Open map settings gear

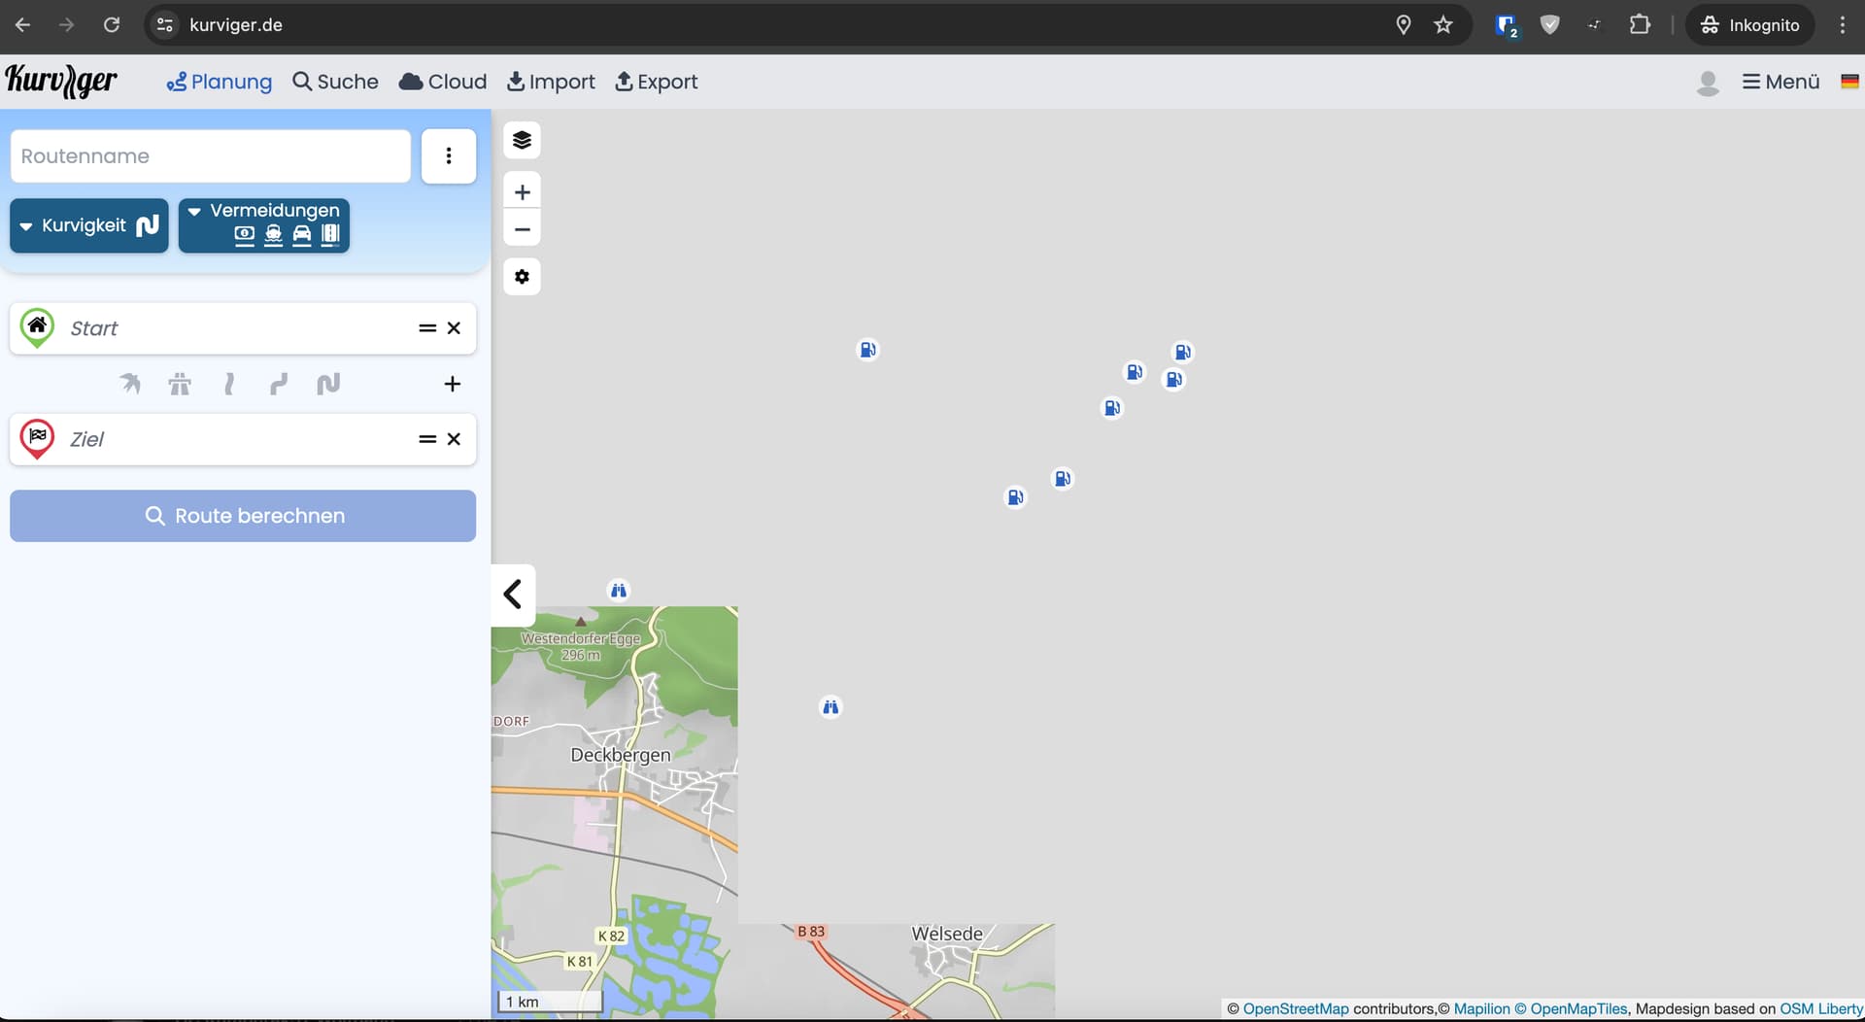[x=522, y=277]
